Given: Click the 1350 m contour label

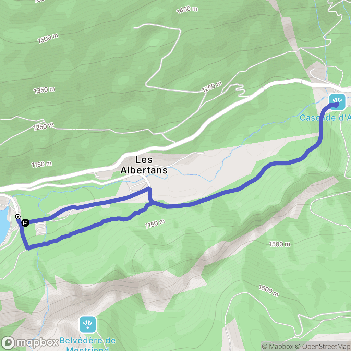Looking at the screenshot, I should coord(44,90).
